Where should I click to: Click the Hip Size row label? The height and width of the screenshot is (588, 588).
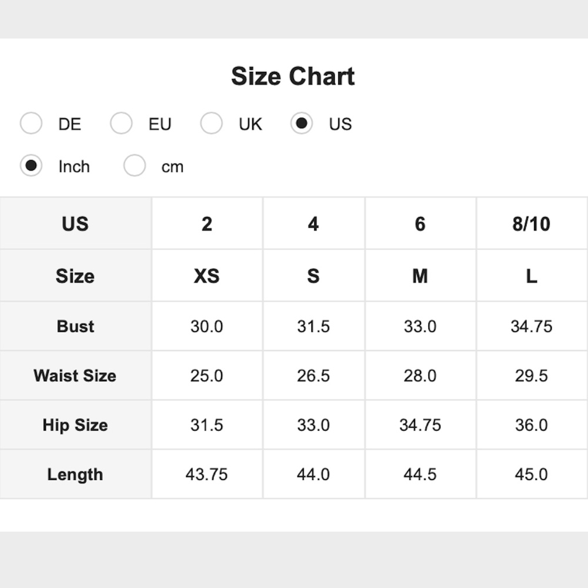[75, 425]
